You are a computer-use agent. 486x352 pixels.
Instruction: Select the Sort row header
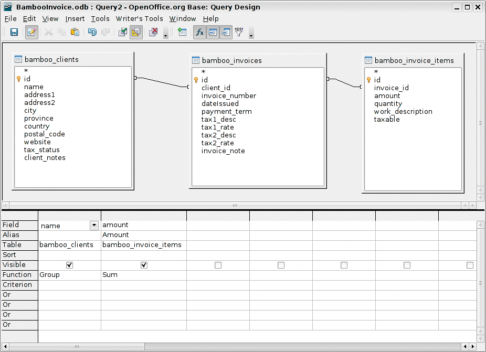tap(19, 255)
